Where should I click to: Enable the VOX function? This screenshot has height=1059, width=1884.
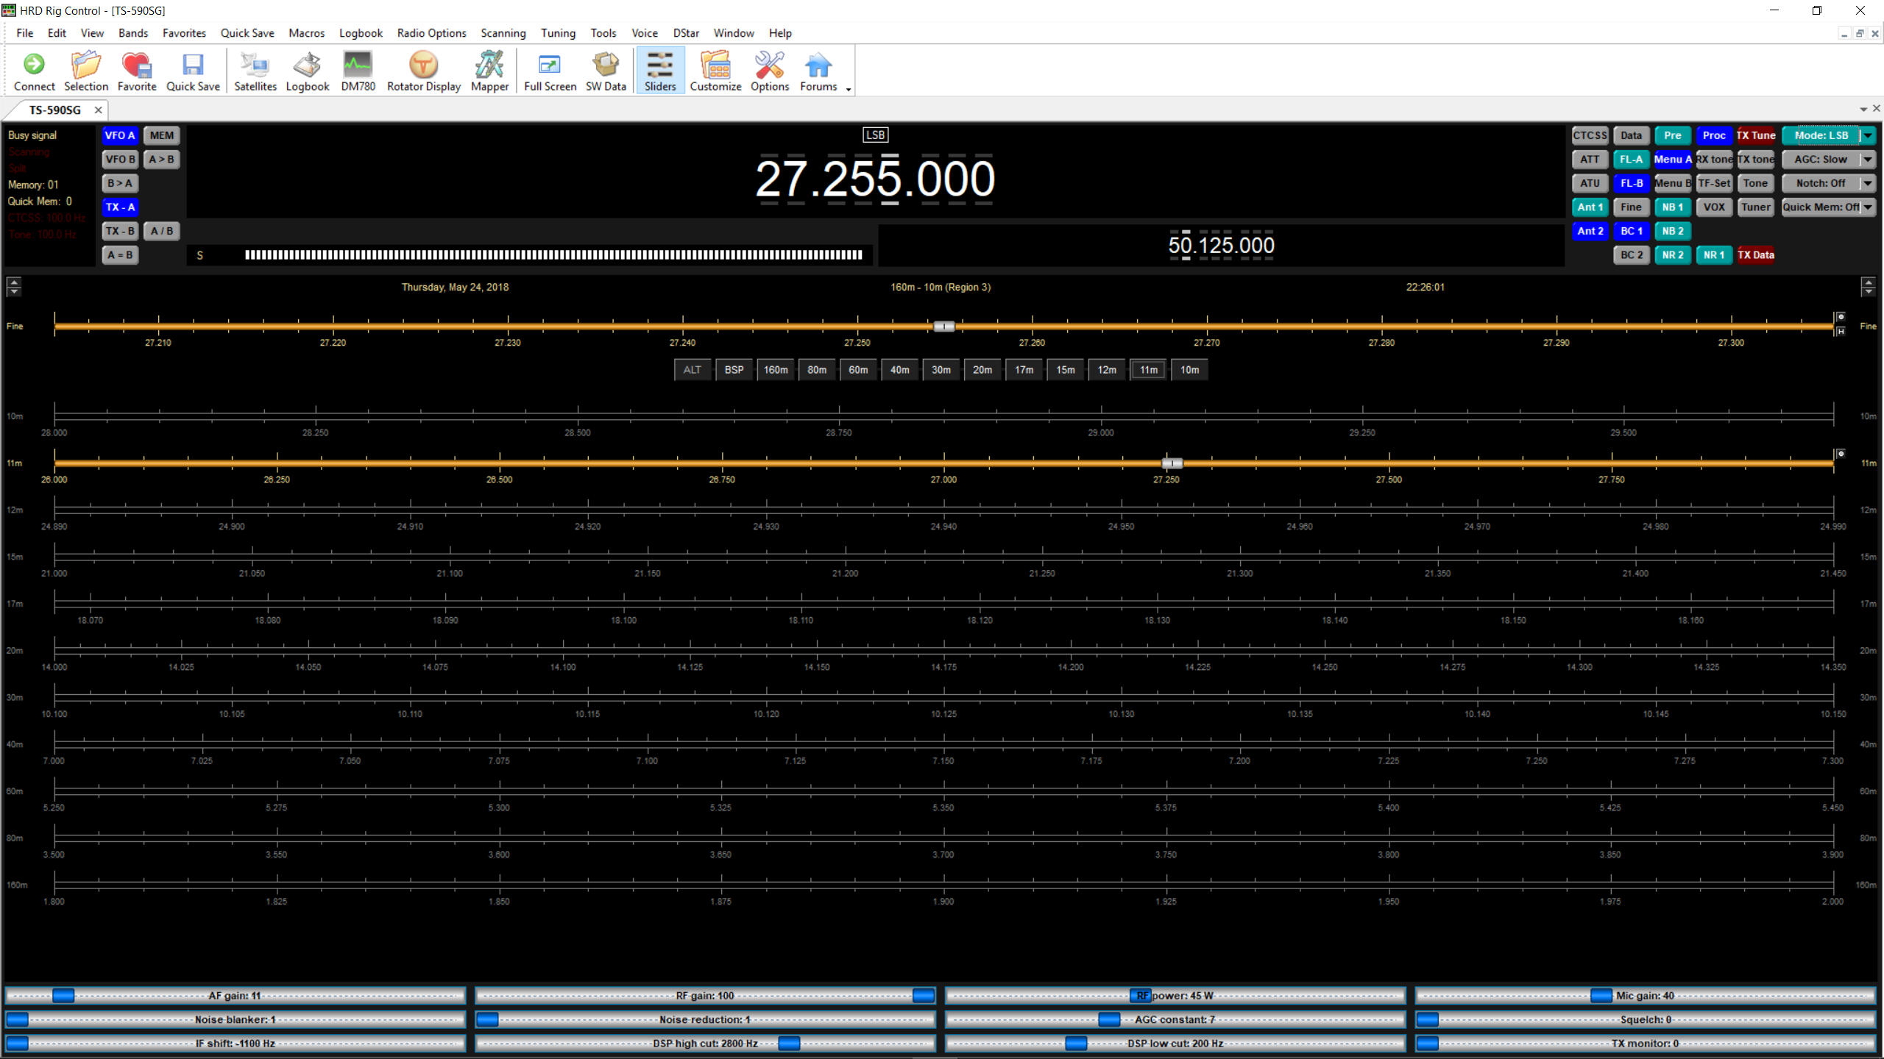point(1714,207)
